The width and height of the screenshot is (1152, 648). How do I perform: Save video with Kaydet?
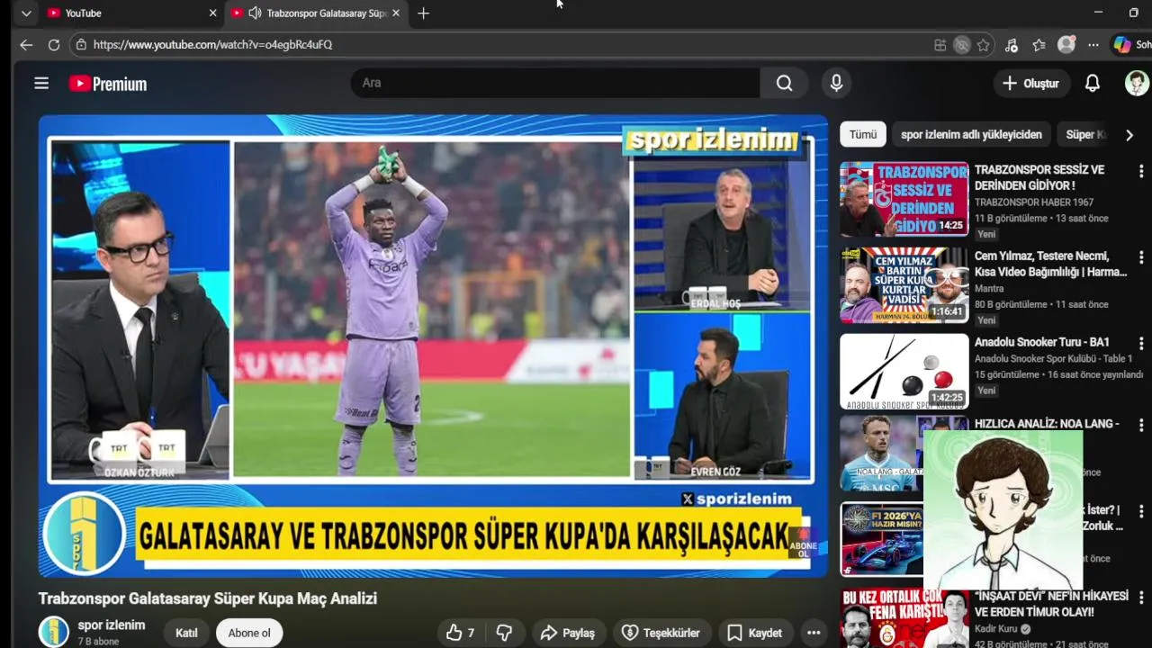754,633
